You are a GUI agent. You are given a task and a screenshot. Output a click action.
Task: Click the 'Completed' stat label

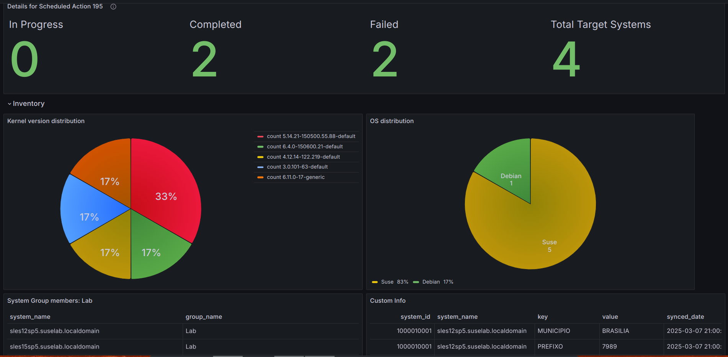[x=216, y=24]
